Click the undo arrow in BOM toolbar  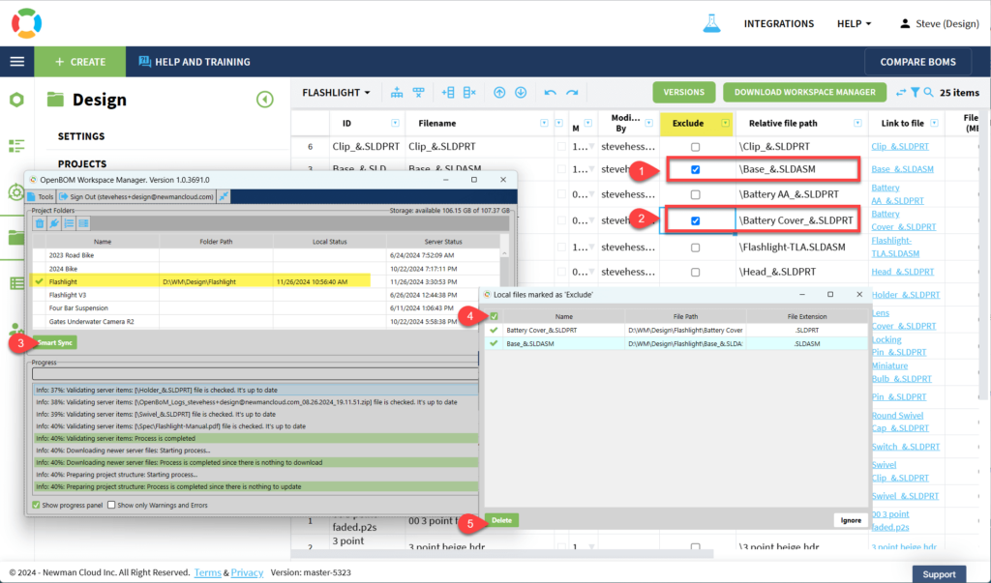[x=551, y=93]
